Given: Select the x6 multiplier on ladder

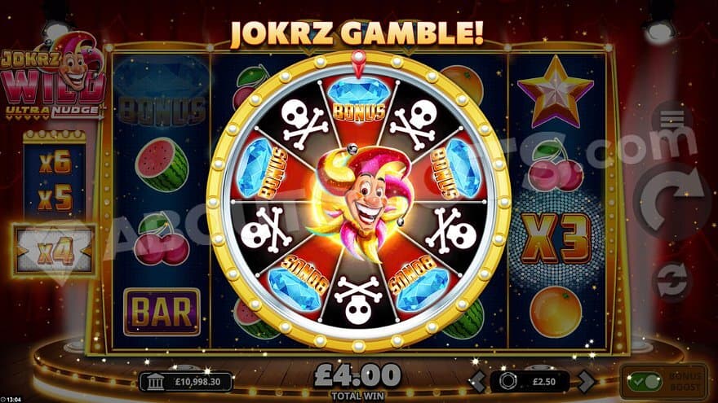Looking at the screenshot, I should click(55, 162).
